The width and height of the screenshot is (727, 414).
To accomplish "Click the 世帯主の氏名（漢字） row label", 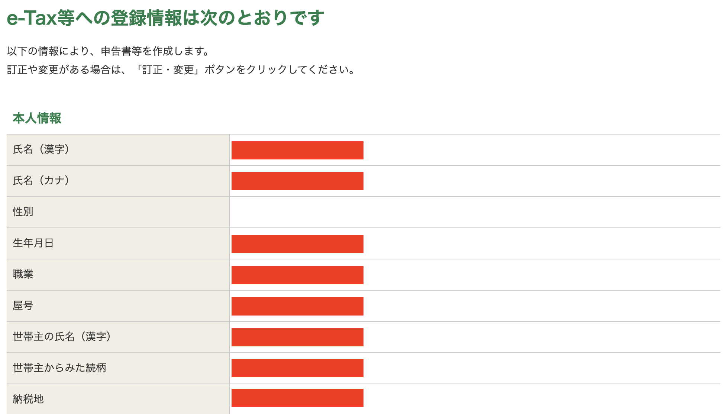I will coord(62,337).
